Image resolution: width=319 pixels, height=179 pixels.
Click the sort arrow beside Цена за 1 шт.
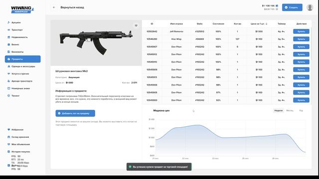point(266,24)
